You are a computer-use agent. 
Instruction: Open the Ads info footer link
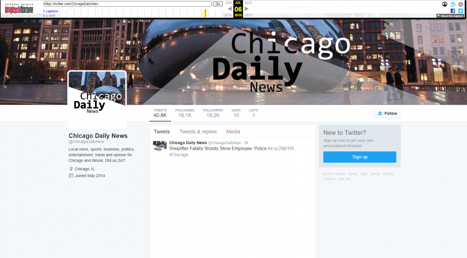click(x=345, y=179)
